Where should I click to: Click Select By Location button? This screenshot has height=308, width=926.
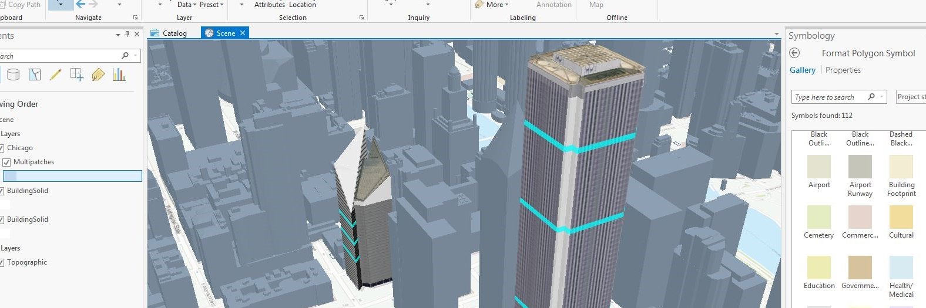click(x=303, y=4)
